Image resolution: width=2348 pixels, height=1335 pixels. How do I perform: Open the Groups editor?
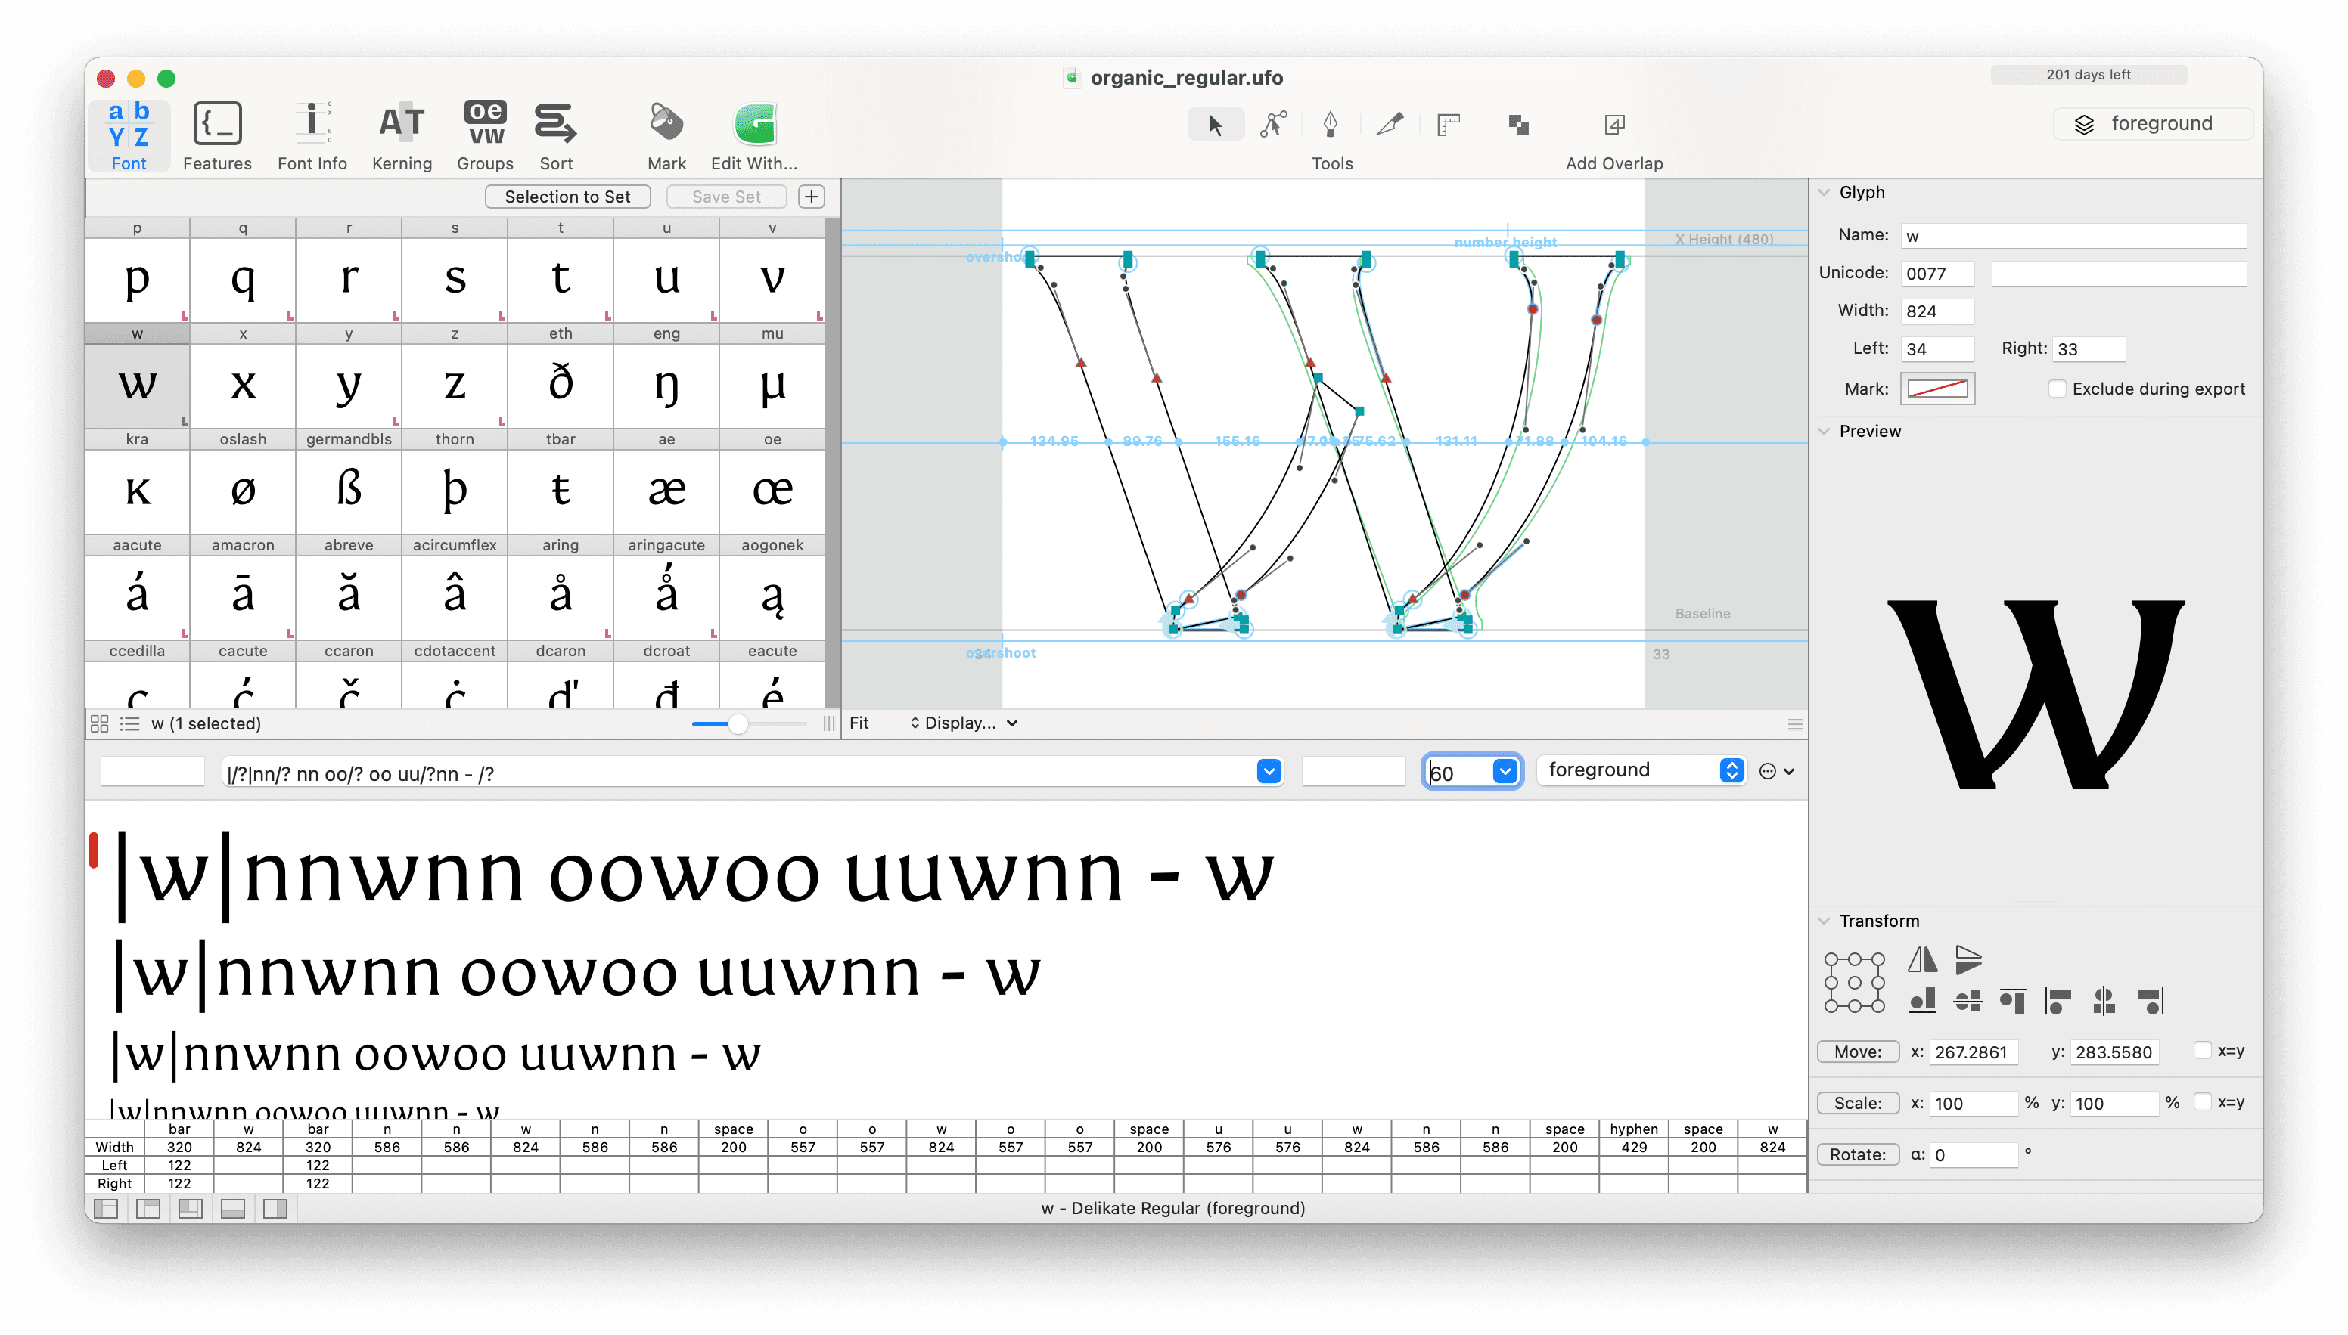click(484, 136)
